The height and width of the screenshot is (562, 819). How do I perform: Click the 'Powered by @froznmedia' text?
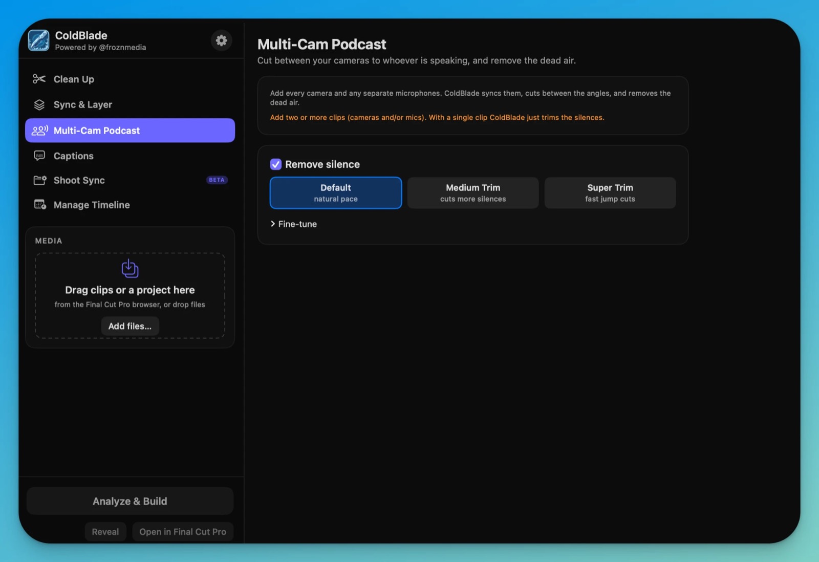coord(100,48)
